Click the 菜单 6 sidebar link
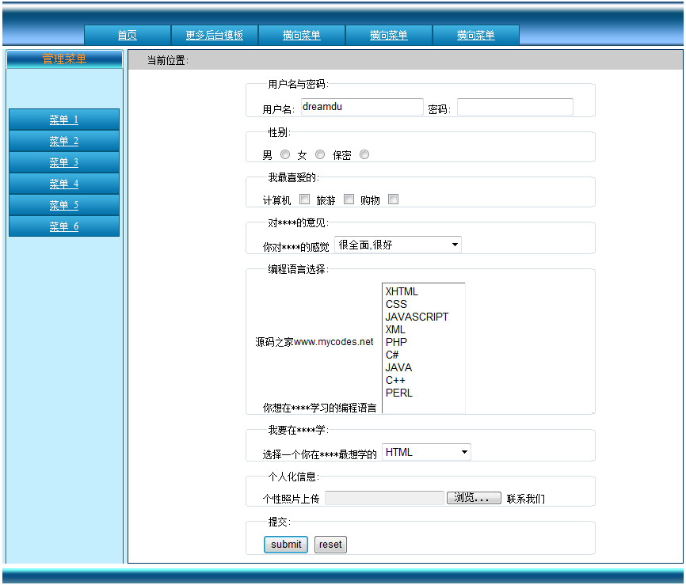Viewport: 686px width, 585px height. (x=64, y=226)
